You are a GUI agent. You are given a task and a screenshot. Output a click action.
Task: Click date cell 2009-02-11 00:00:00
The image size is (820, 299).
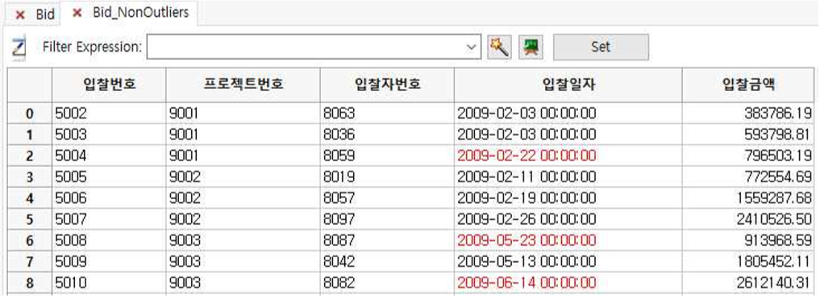coord(568,177)
